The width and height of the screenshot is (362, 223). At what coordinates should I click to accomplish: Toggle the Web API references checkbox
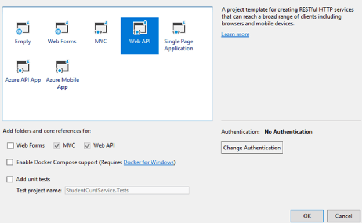coord(87,146)
